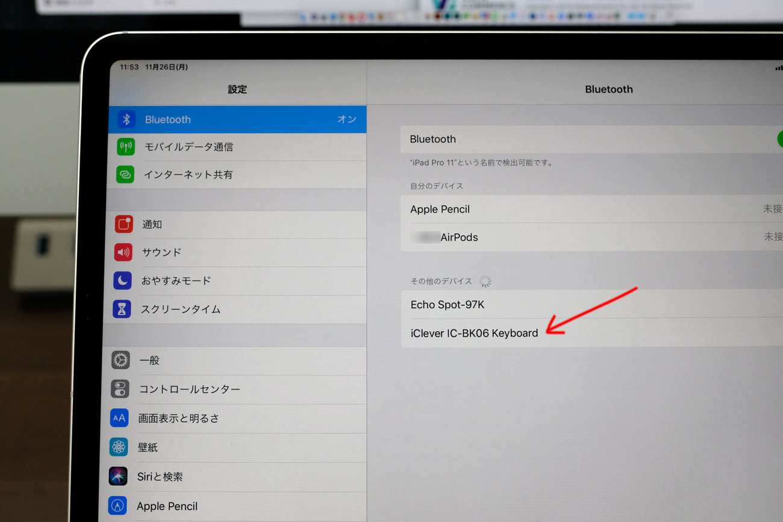Screen dimensions: 783x522
Task: Tap the Internet sharing hotspot icon
Action: (125, 175)
